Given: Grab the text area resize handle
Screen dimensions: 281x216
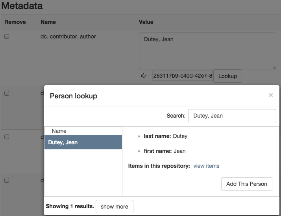Looking at the screenshot, I should pos(274,67).
